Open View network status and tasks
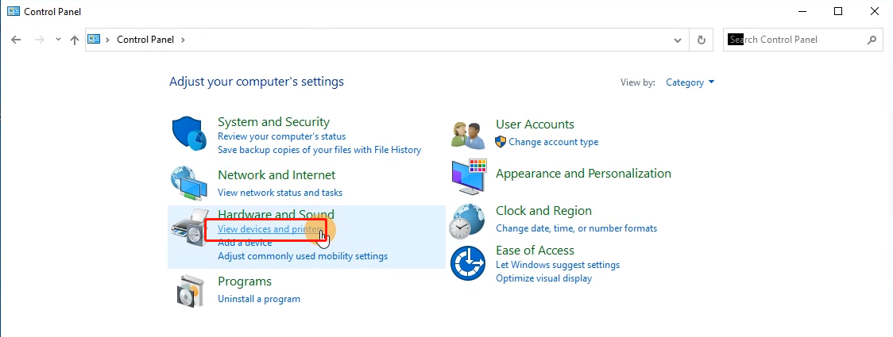Image resolution: width=893 pixels, height=337 pixels. 280,193
